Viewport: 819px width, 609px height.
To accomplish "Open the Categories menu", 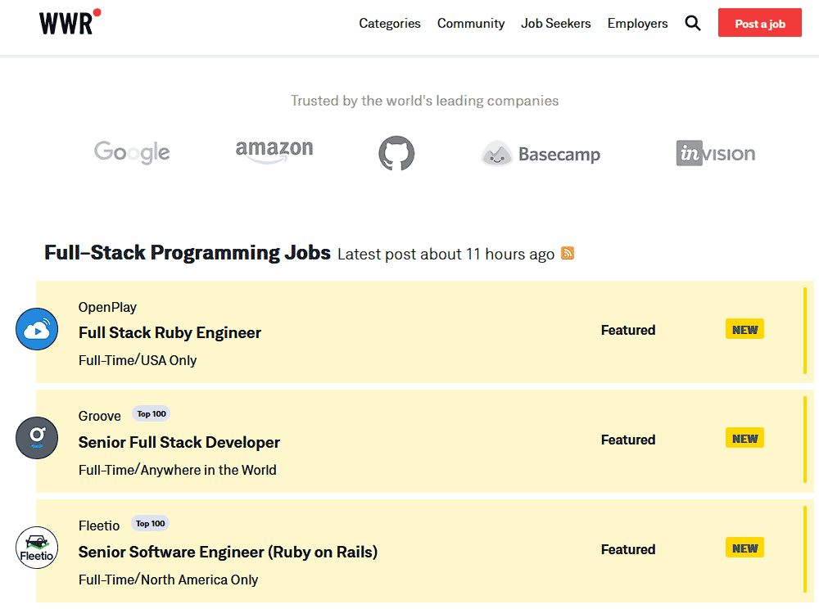I will 390,24.
